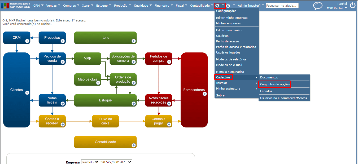Open the Admin [master] dropdown

(251, 6)
